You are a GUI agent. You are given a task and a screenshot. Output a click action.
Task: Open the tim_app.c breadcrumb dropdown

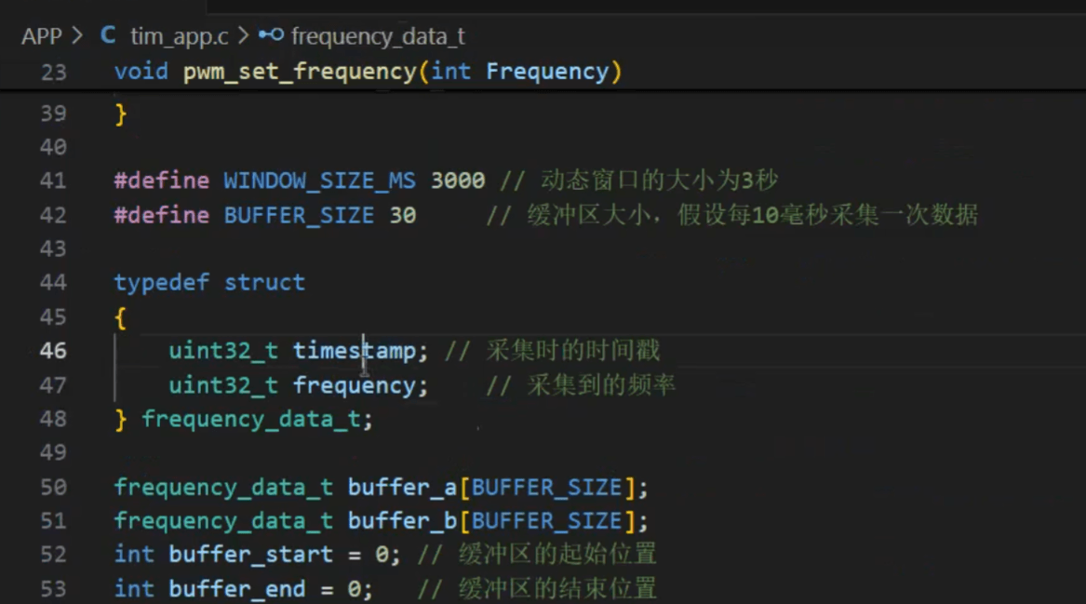tap(178, 36)
